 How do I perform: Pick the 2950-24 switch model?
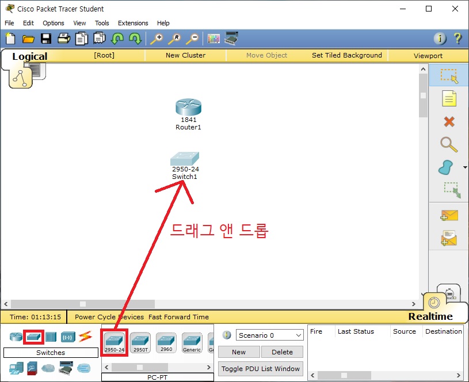(x=115, y=343)
